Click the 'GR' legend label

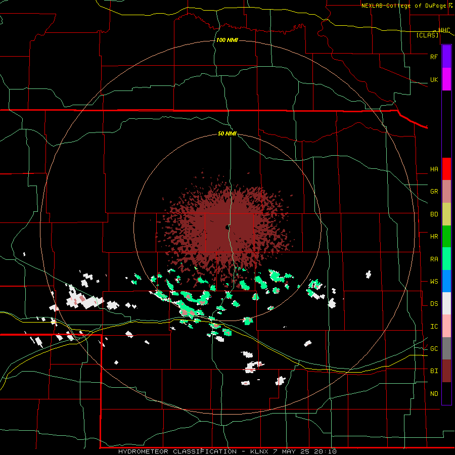click(x=434, y=192)
